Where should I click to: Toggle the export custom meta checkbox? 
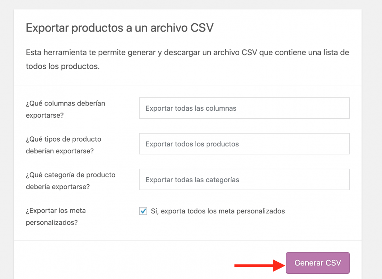click(143, 211)
